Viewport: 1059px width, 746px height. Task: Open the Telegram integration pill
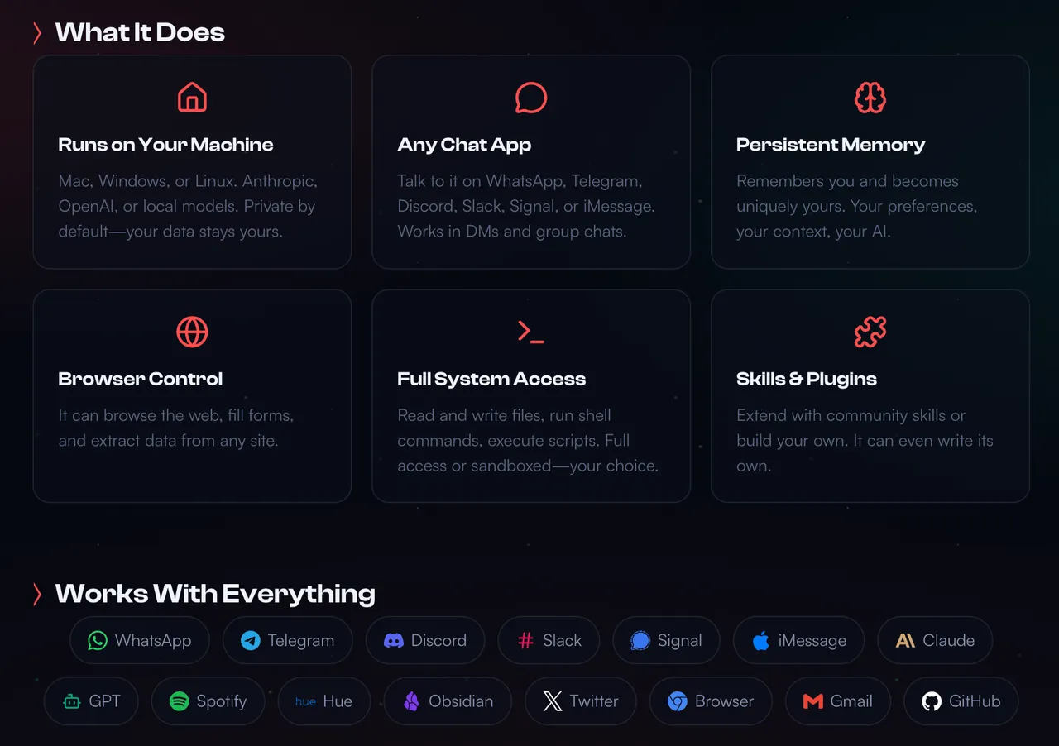(288, 640)
